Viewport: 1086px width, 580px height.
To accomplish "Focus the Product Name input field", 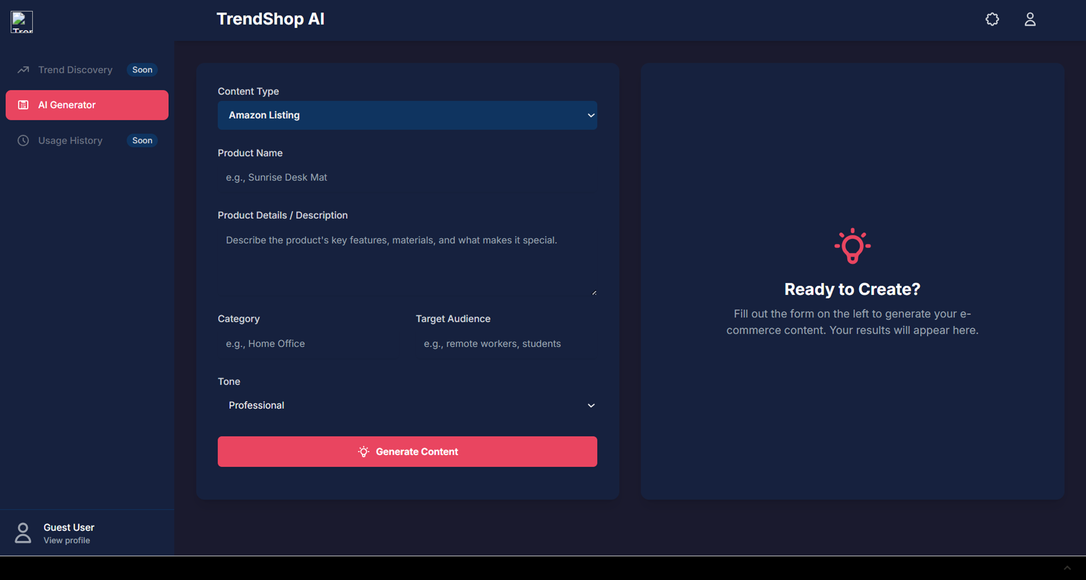I will click(407, 178).
